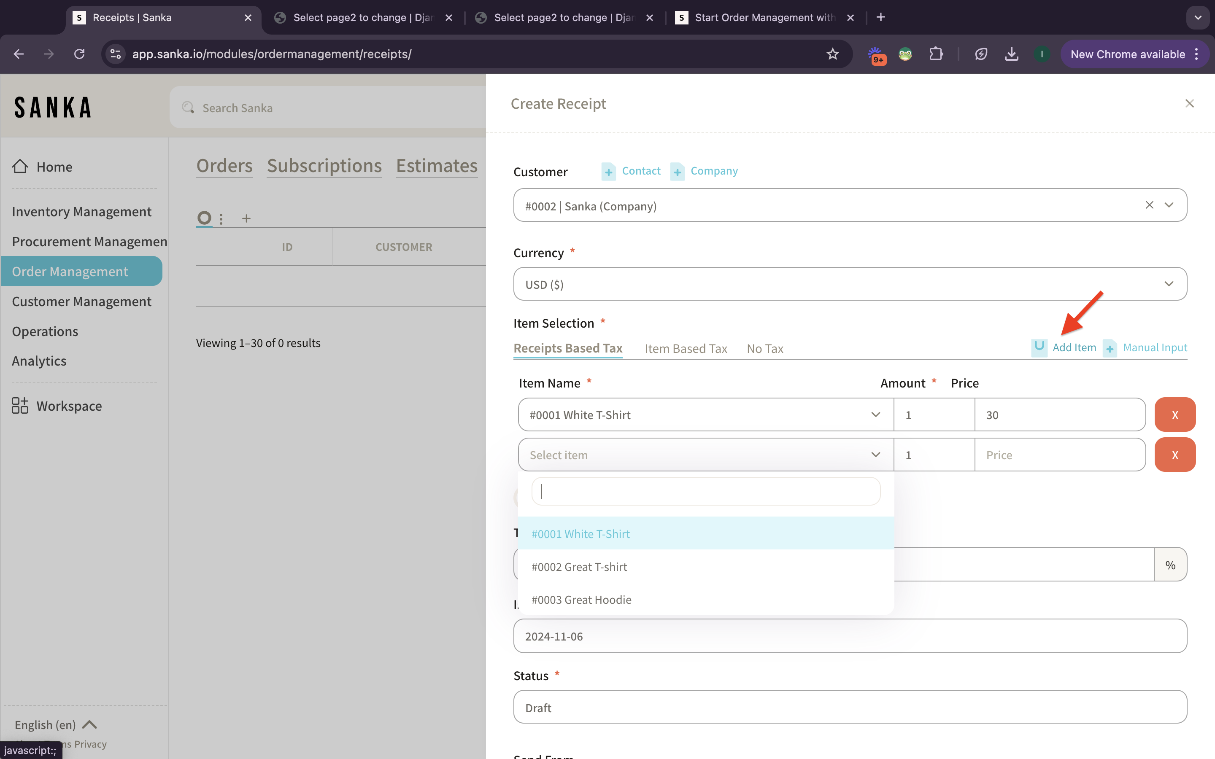Image resolution: width=1215 pixels, height=759 pixels.
Task: Open Workspace in sidebar
Action: coord(57,406)
